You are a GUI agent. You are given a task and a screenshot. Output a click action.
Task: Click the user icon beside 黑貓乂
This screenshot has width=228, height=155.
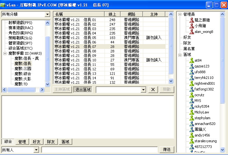[191, 129]
